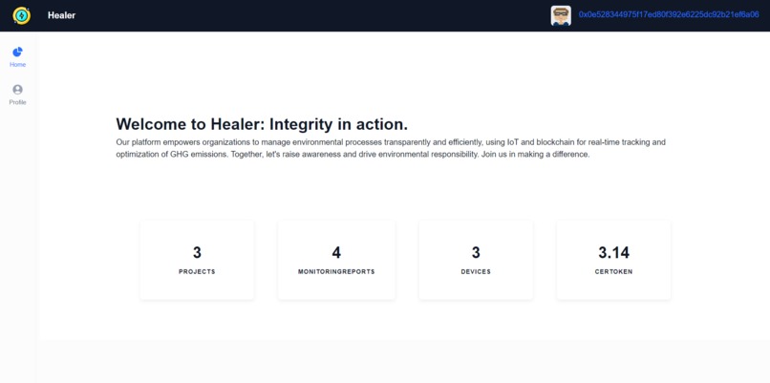
Task: Open the CERToken card showing 3.14
Action: click(x=614, y=260)
